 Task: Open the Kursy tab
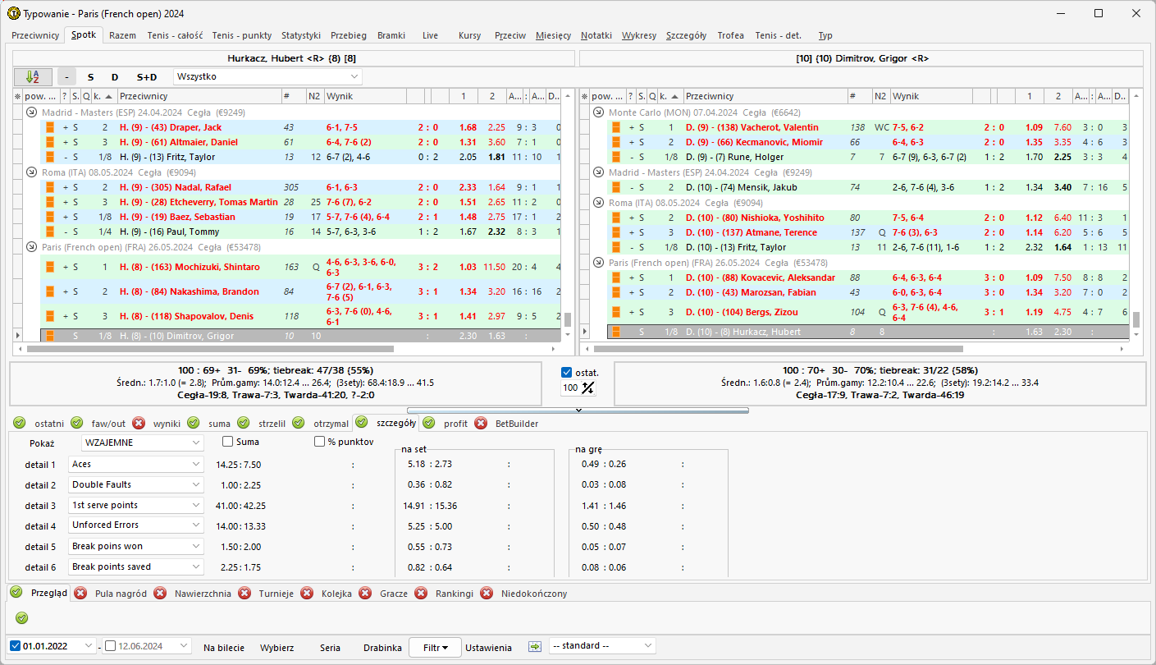pos(469,35)
